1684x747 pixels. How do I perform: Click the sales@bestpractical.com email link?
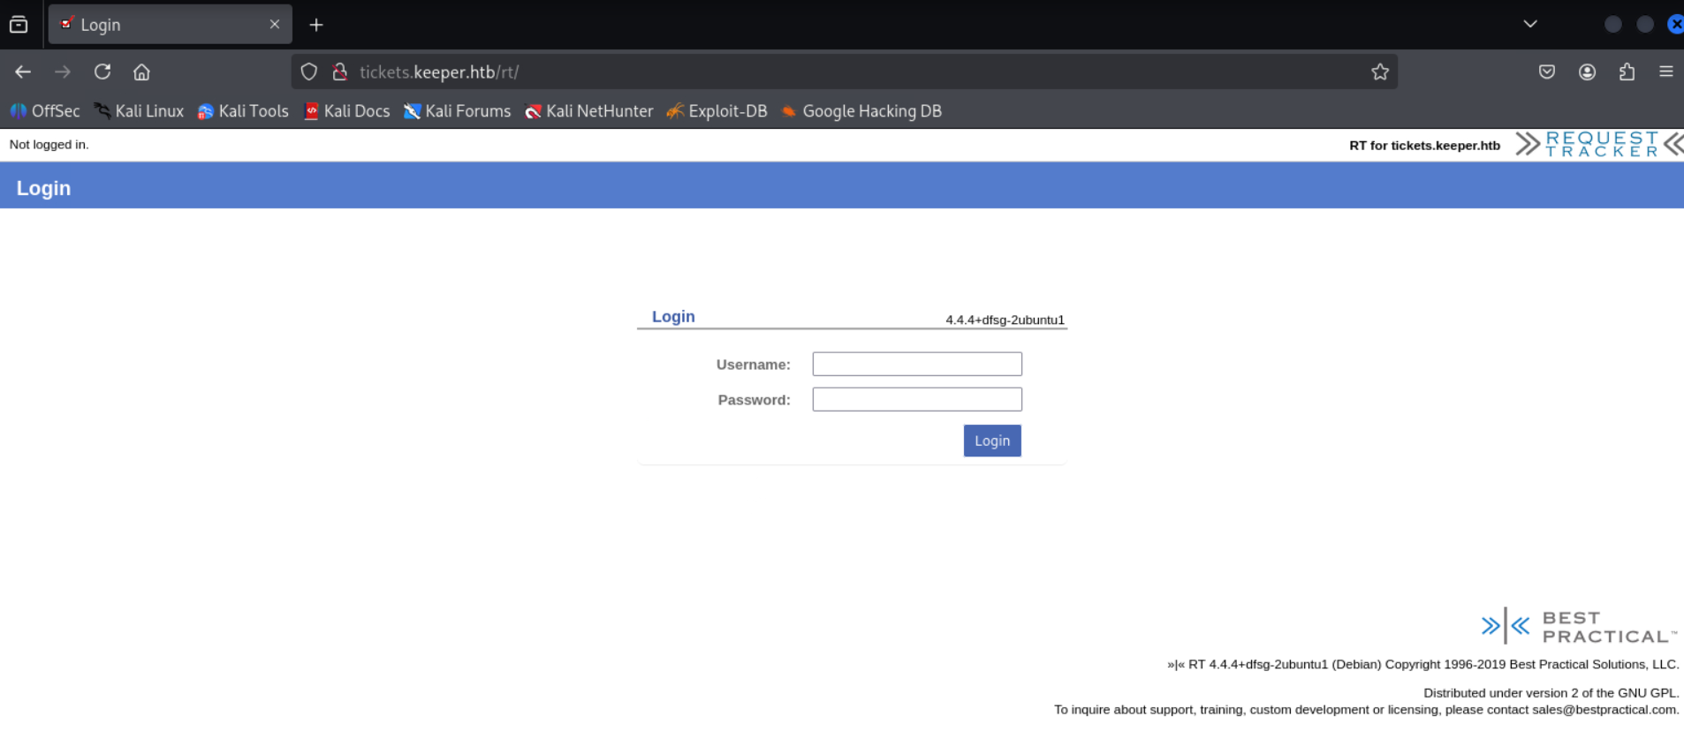[1604, 710]
